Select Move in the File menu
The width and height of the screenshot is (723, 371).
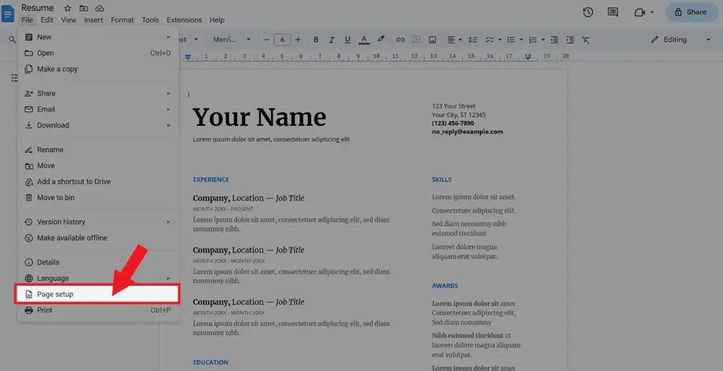tap(98, 166)
